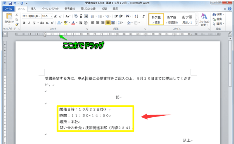Click the Multilevel List icon
Screen dimensions: 234x144
pyautogui.click(x=107, y=16)
